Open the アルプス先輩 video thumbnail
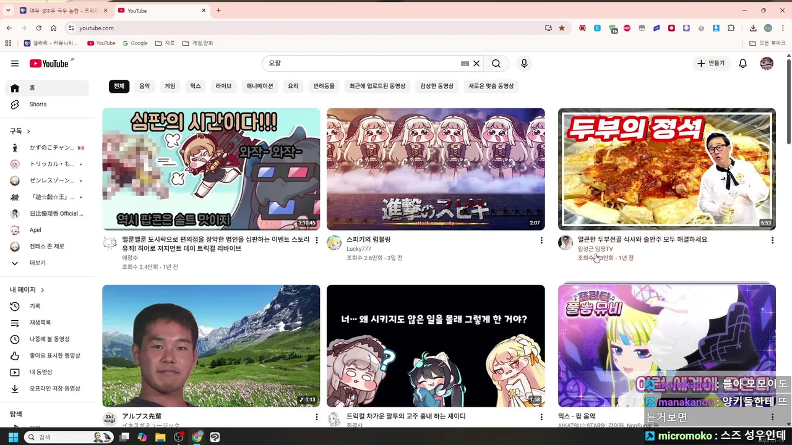The height and width of the screenshot is (445, 792). pyautogui.click(x=211, y=345)
